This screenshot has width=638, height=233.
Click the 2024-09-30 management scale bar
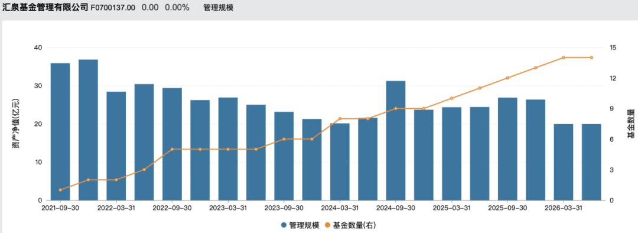tap(395, 141)
